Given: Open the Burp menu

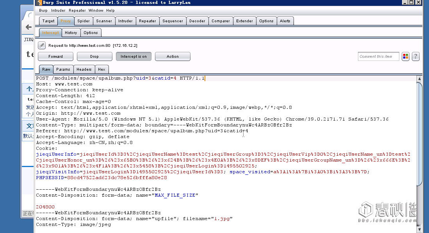Looking at the screenshot, I should click(x=43, y=11).
